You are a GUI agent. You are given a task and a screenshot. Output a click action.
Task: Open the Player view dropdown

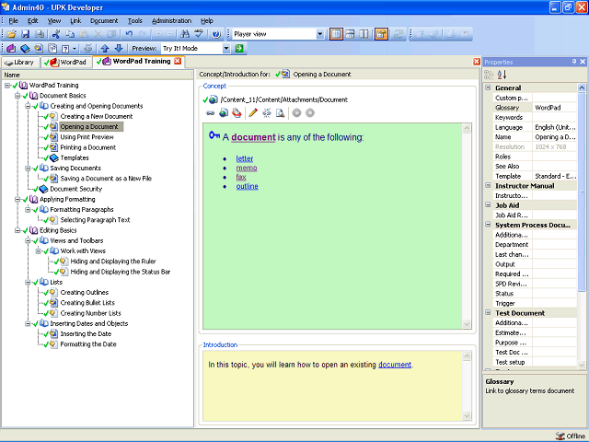319,34
